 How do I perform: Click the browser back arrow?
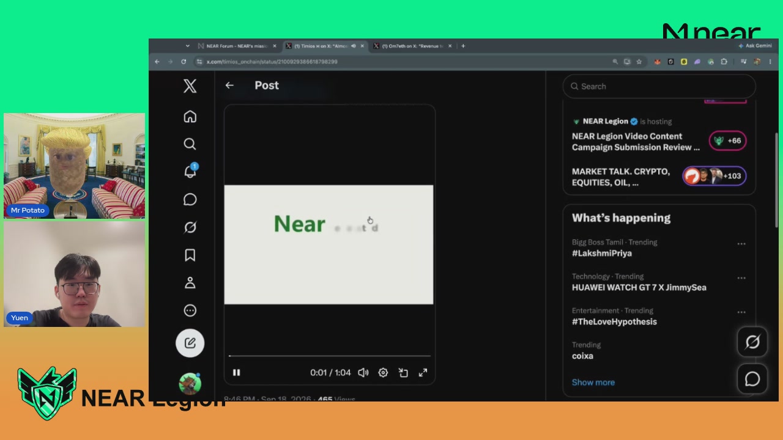click(x=157, y=62)
